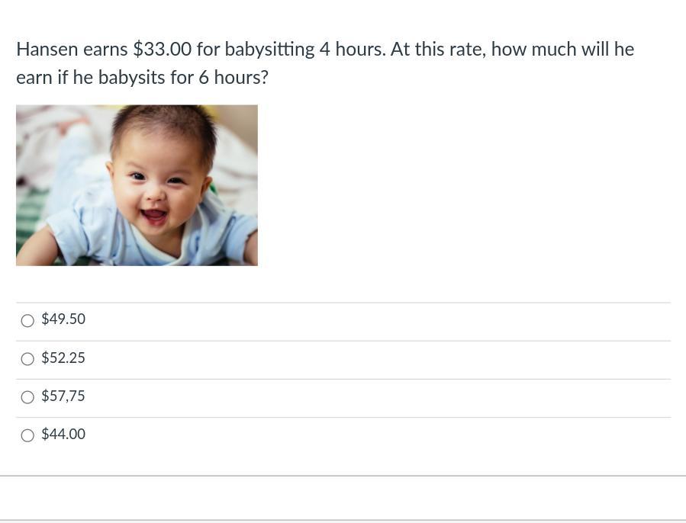Click the word Hansen in the question
686x523 pixels.
[x=47, y=49]
